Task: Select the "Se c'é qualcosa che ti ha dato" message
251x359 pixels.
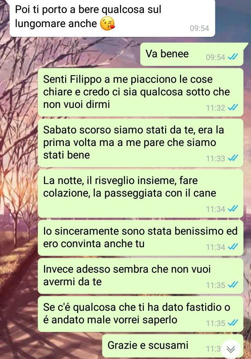Action: 140,314
